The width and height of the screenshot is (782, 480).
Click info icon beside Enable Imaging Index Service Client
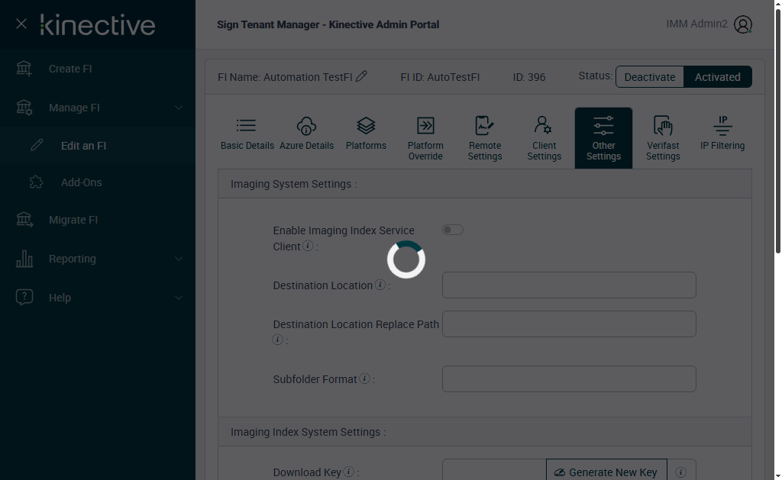tap(309, 246)
